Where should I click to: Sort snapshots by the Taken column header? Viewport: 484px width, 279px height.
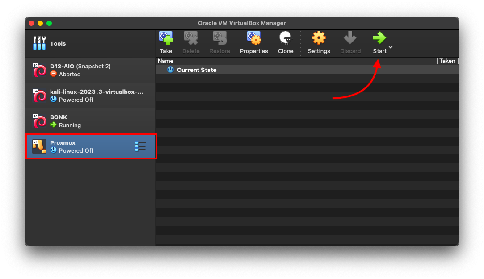(x=447, y=61)
